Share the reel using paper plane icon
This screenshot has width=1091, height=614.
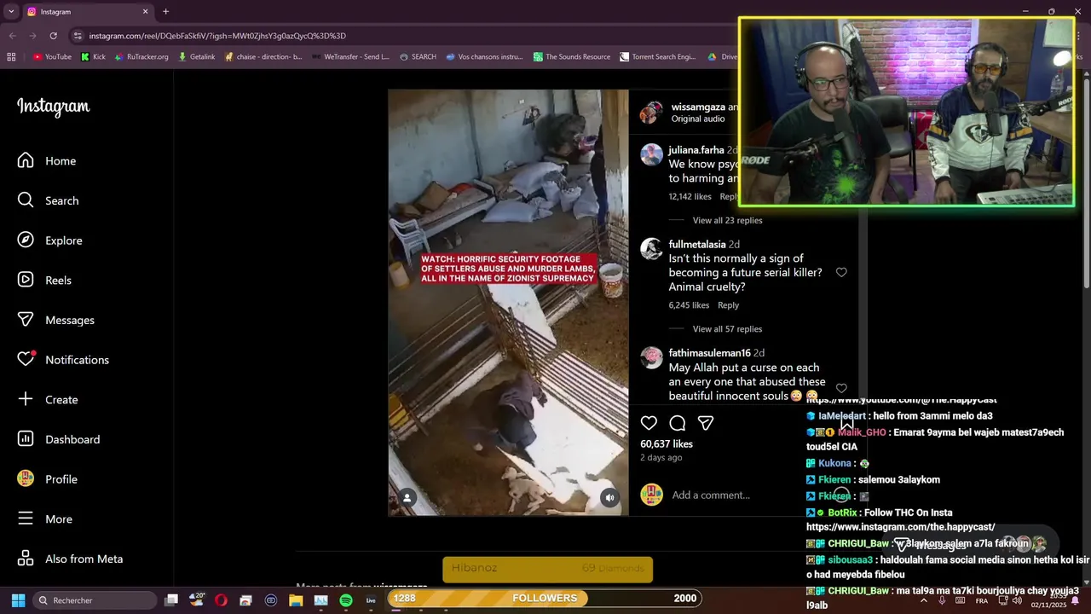(706, 423)
